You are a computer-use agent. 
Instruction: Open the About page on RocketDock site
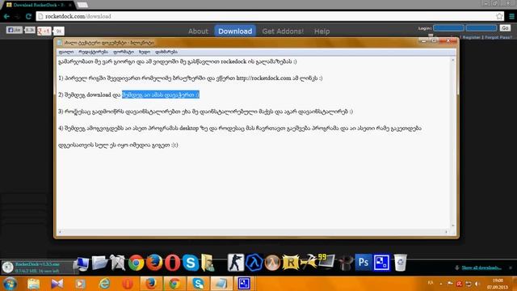pyautogui.click(x=198, y=32)
